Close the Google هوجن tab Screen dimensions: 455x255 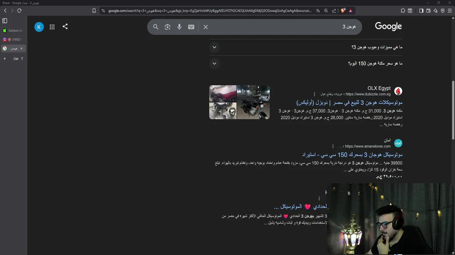coord(21,49)
